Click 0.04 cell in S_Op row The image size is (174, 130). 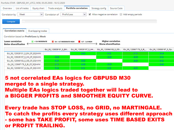pyautogui.click(x=57, y=68)
